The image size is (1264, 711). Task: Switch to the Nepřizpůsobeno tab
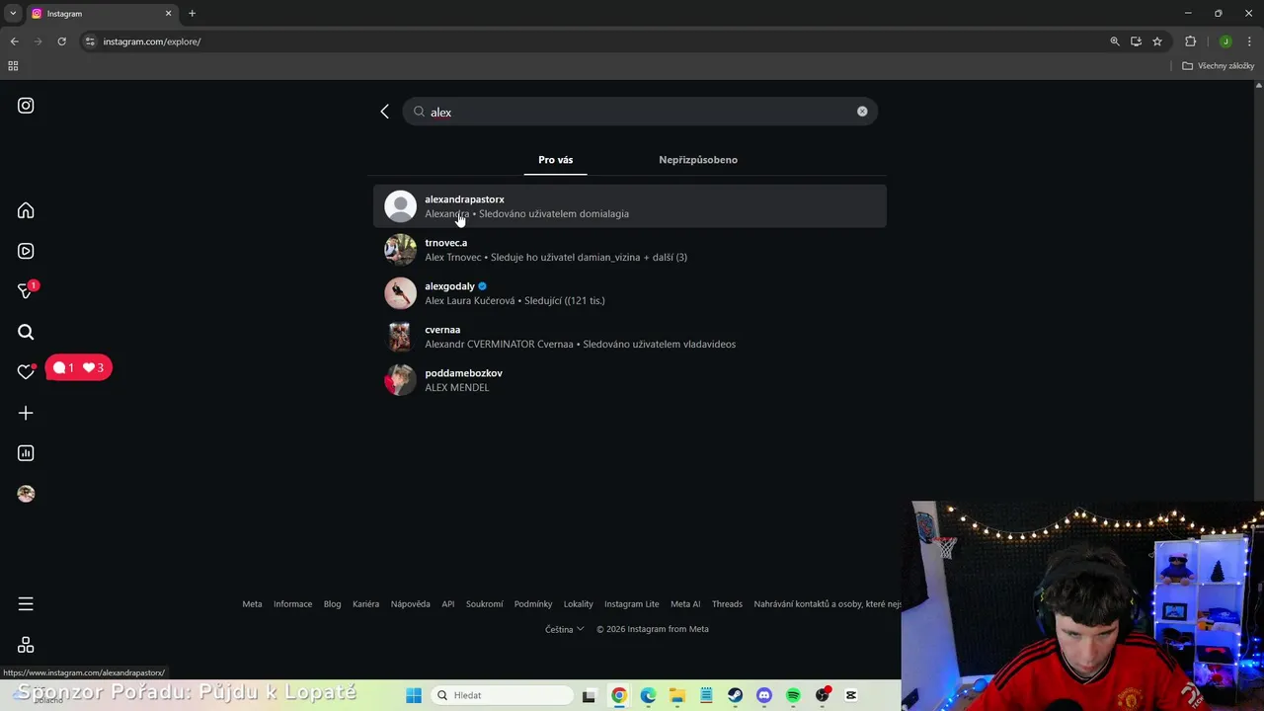click(698, 160)
